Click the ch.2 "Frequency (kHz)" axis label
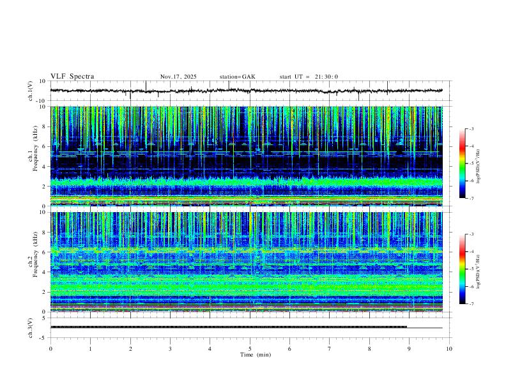 35,254
